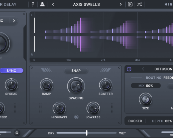Click the DRY label
Viewport: 173px width, 138px height.
(51, 133)
